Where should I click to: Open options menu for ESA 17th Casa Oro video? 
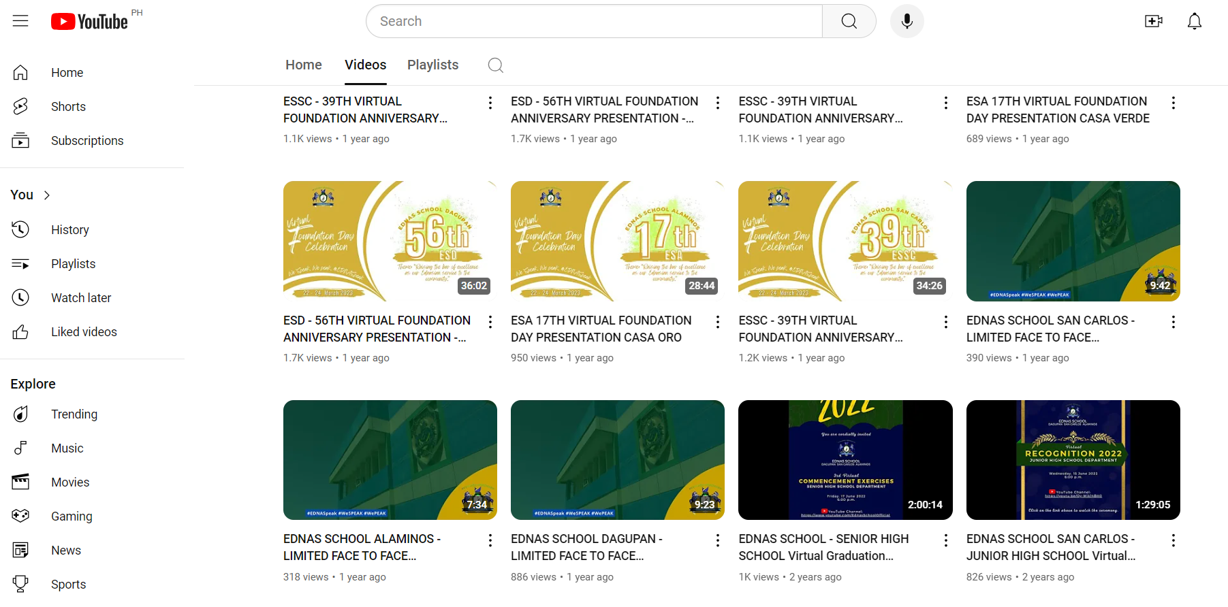click(x=718, y=322)
